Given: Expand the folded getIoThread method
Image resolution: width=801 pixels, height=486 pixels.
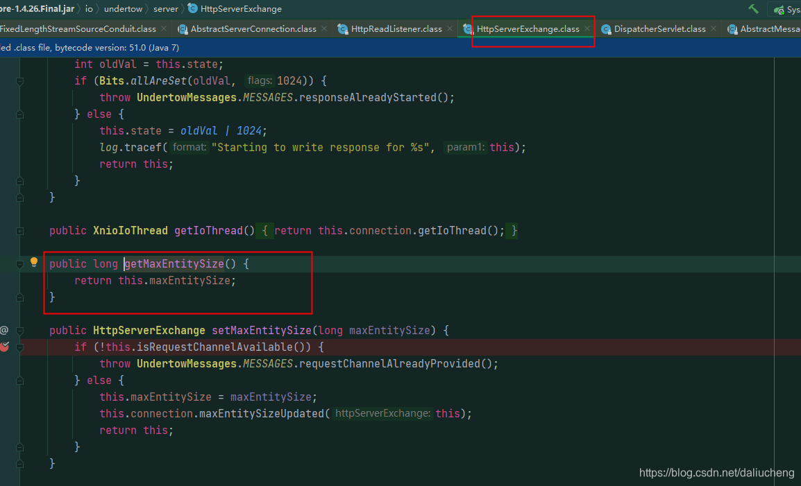Looking at the screenshot, I should pos(19,231).
